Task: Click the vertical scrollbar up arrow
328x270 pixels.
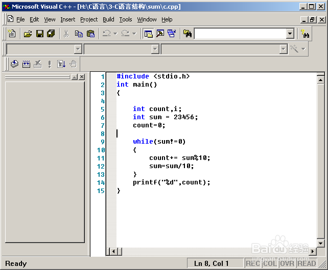Action: click(x=320, y=80)
